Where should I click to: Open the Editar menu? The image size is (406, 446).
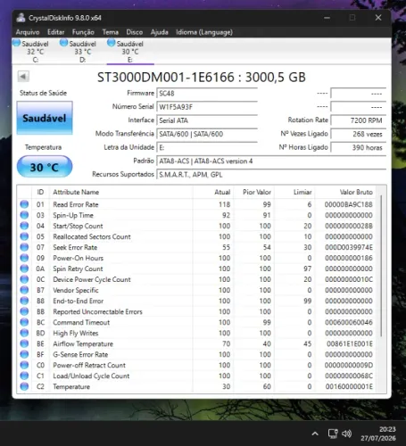[x=56, y=32]
